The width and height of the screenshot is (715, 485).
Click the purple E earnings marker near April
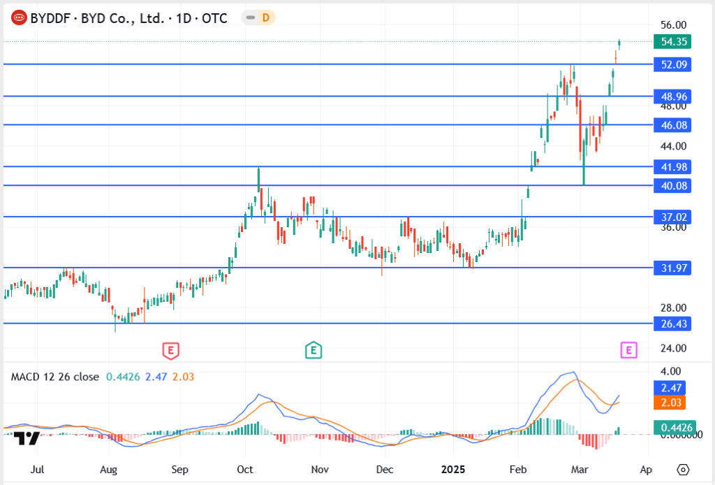coord(628,350)
